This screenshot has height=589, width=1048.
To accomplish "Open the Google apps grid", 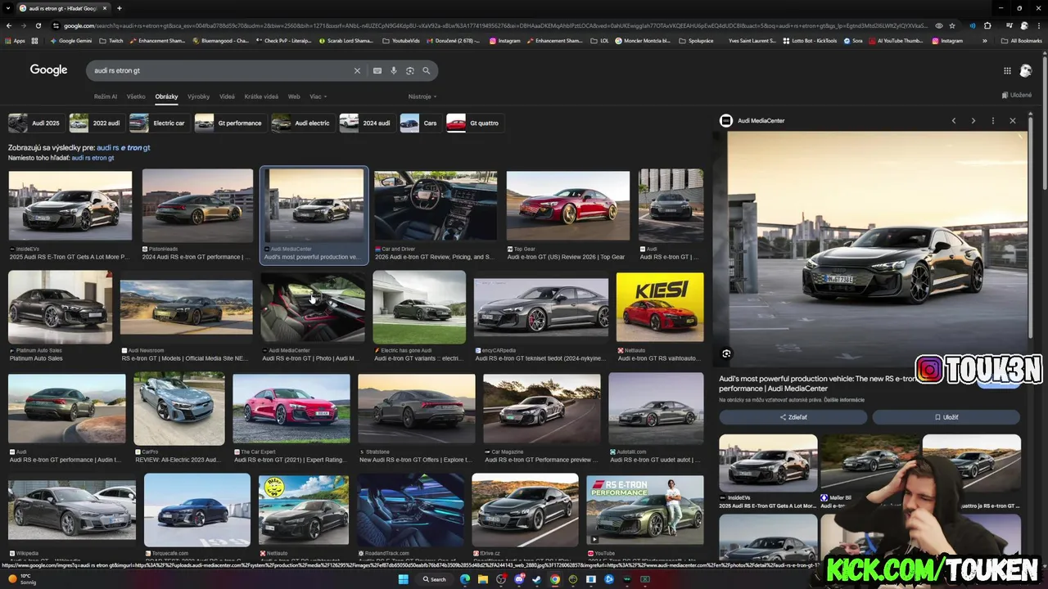I will 1007,71.
